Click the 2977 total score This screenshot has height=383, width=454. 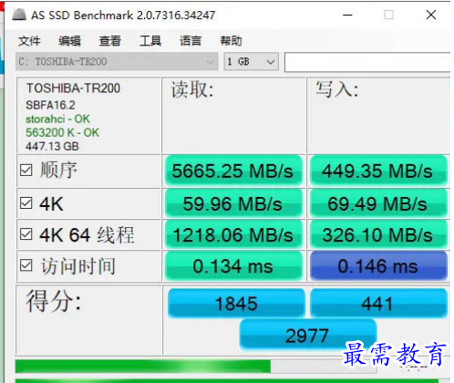click(308, 335)
